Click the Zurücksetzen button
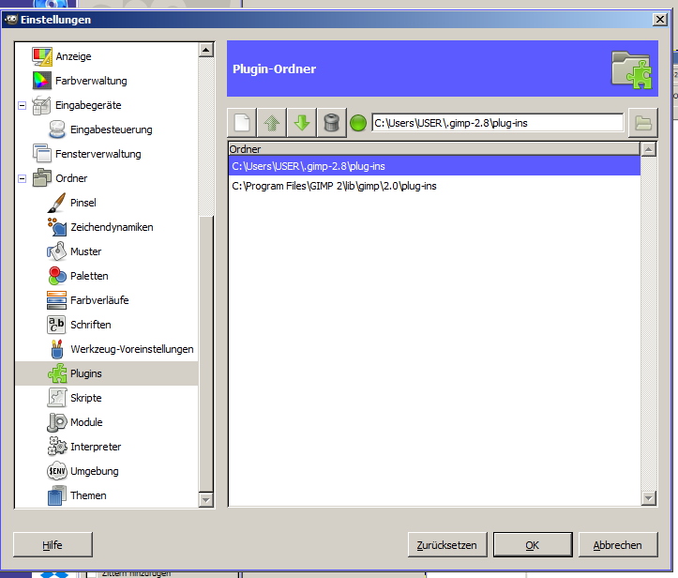The height and width of the screenshot is (578, 678). [x=447, y=544]
